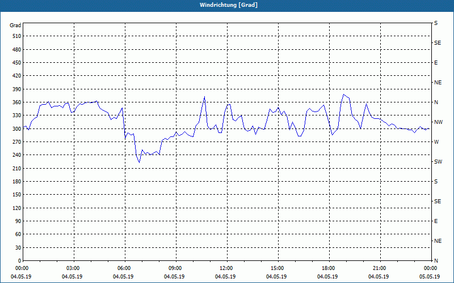Select the 480 y-axis value

pos(17,49)
